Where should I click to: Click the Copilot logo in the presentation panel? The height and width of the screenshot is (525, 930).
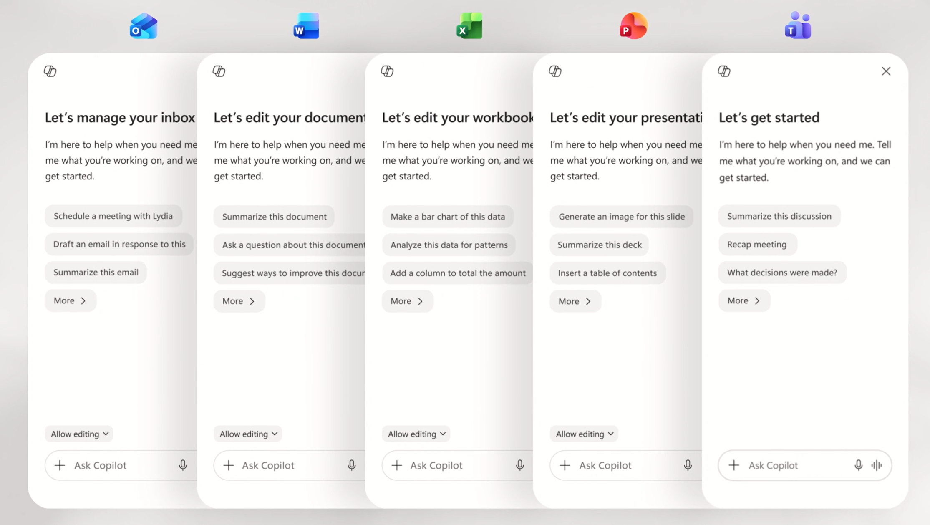pyautogui.click(x=555, y=71)
